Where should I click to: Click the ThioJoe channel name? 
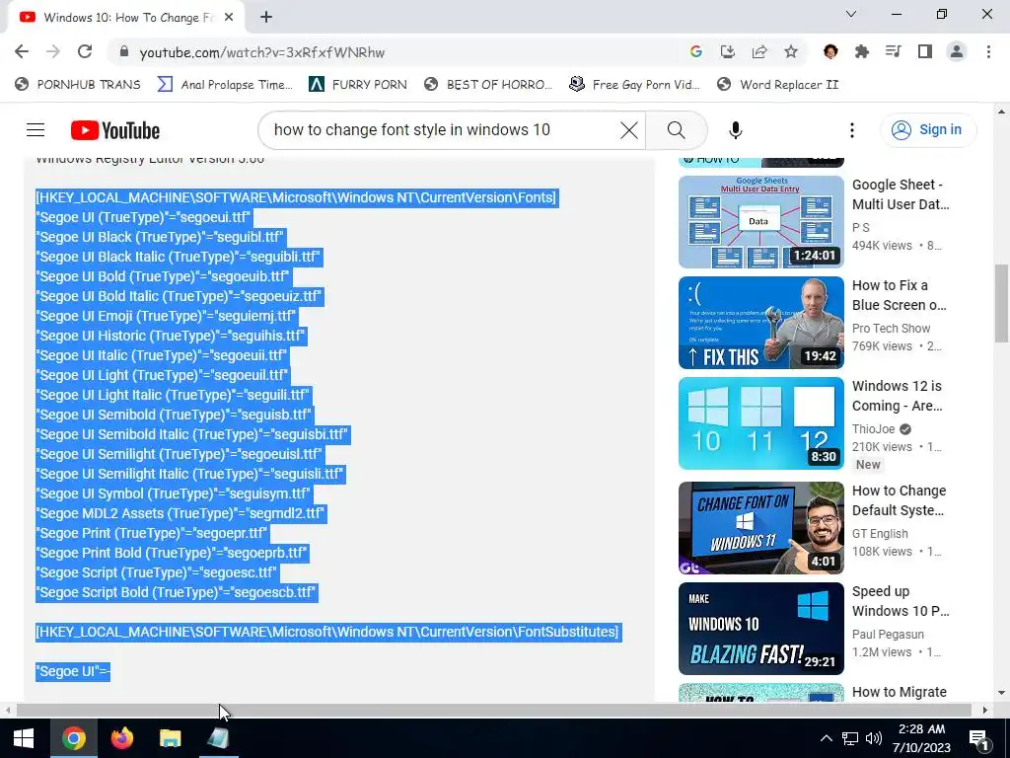pos(874,429)
